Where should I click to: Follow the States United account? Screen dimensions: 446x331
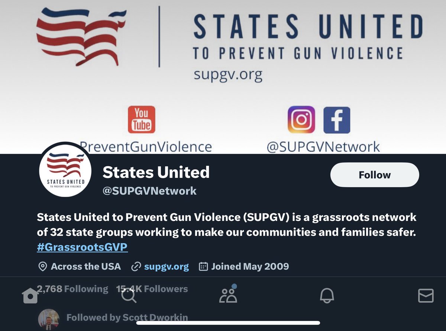[375, 175]
